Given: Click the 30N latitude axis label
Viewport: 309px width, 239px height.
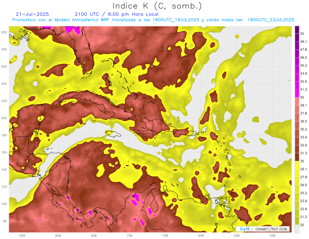Looking at the screenshot, I should [x=4, y=32].
